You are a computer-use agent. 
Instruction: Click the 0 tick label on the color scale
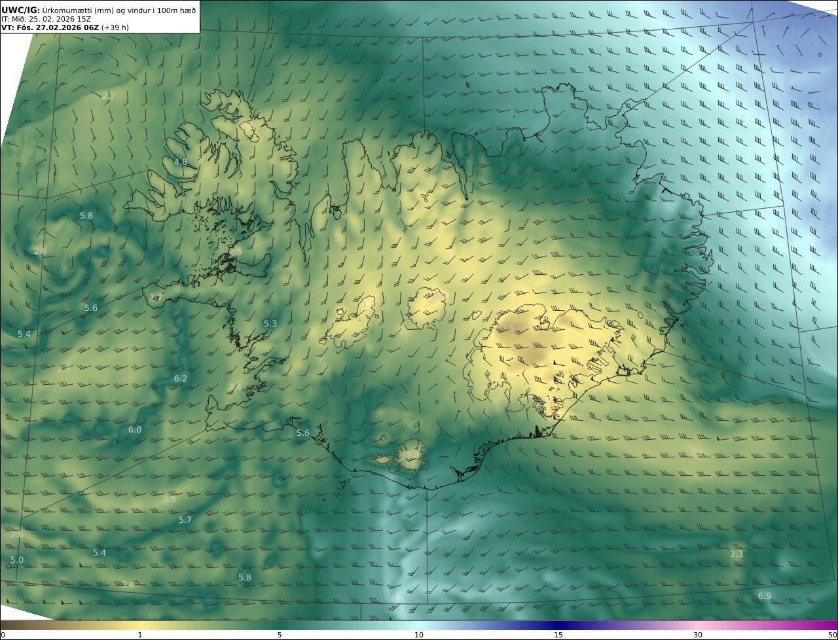point(3,635)
